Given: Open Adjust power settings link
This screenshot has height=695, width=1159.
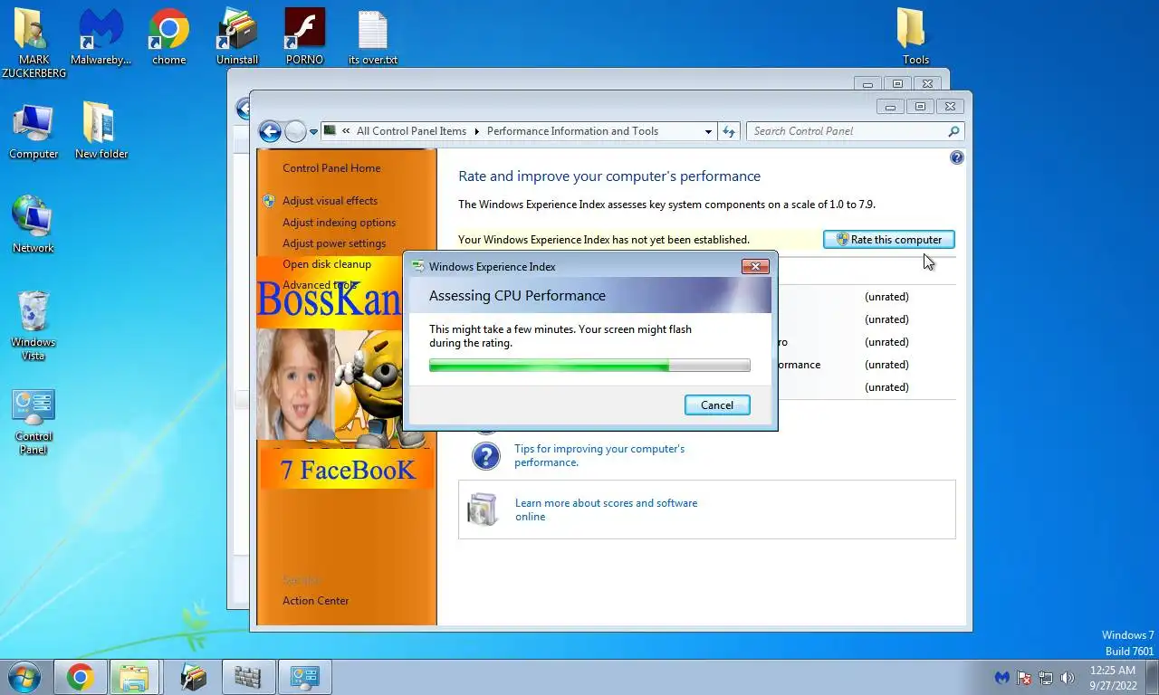Looking at the screenshot, I should (x=334, y=243).
